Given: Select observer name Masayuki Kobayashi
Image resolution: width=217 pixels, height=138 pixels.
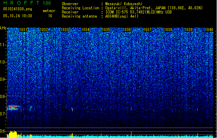Looking at the screenshot, I should tap(124, 4).
